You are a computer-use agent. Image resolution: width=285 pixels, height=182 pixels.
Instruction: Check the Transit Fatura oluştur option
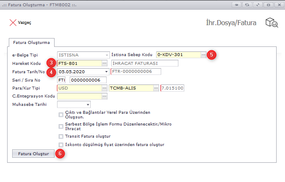[61, 136]
